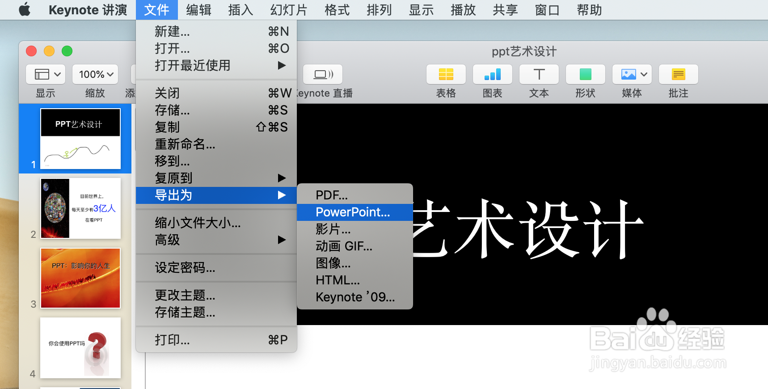Open the Apple menu
768x389 pixels.
click(25, 9)
